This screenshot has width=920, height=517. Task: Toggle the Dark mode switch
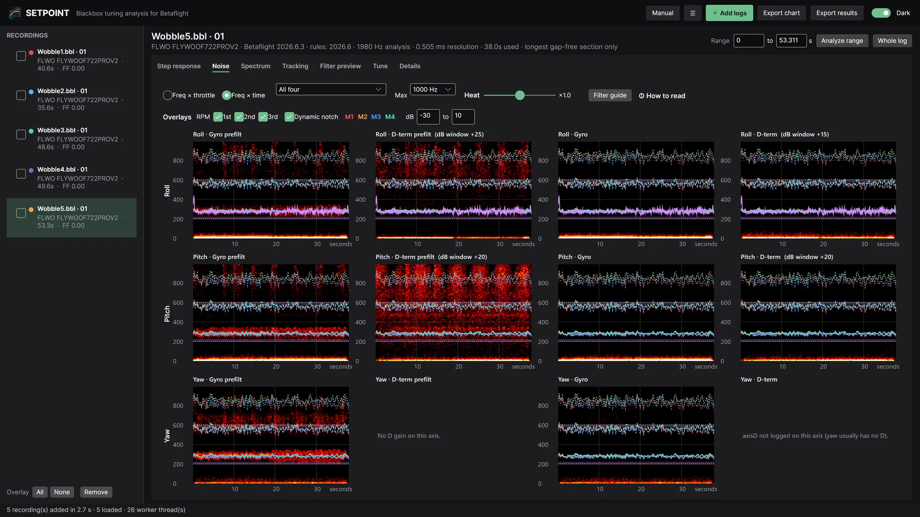click(881, 13)
